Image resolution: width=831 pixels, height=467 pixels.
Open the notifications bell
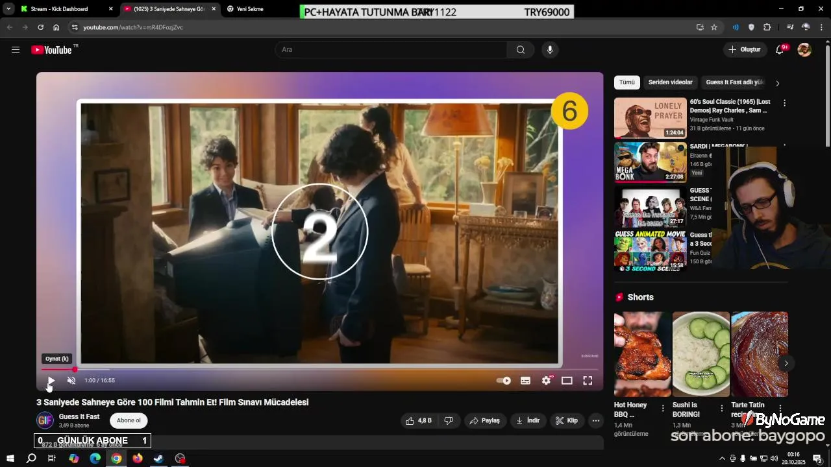(x=780, y=50)
